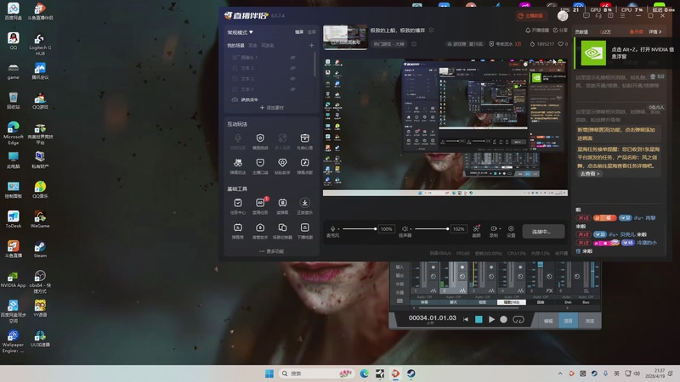Open the 房管助手 room manager tool
The image size is (680, 382).
260,230
